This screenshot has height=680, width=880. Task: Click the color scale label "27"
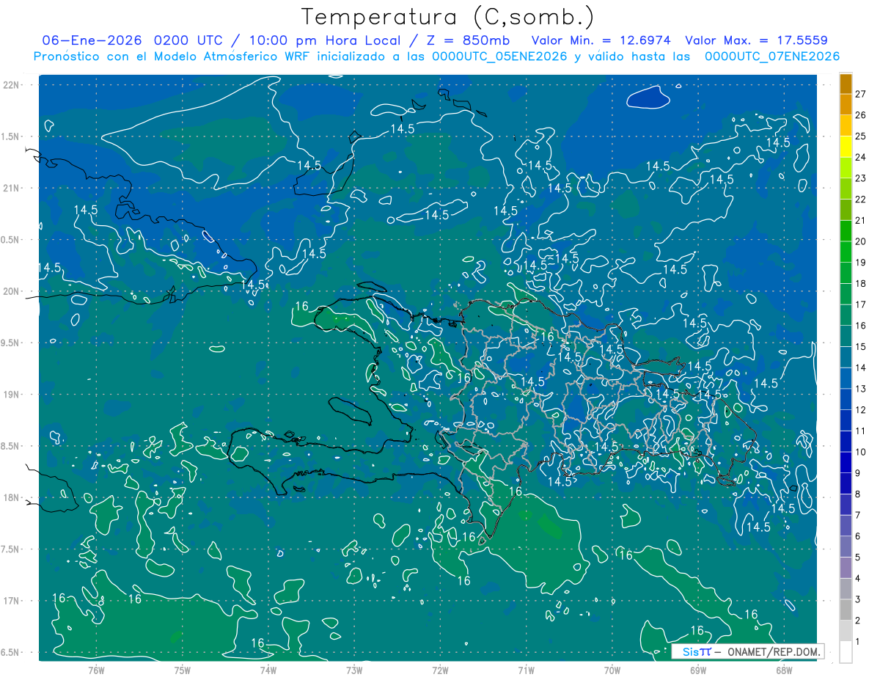(861, 94)
